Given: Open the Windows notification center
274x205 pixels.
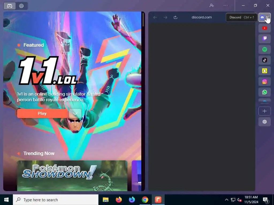Looking at the screenshot, I should click(265, 200).
